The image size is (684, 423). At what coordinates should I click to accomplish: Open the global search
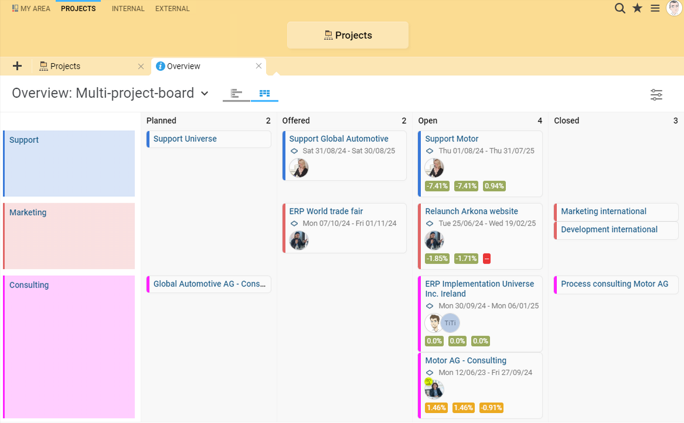click(x=620, y=8)
